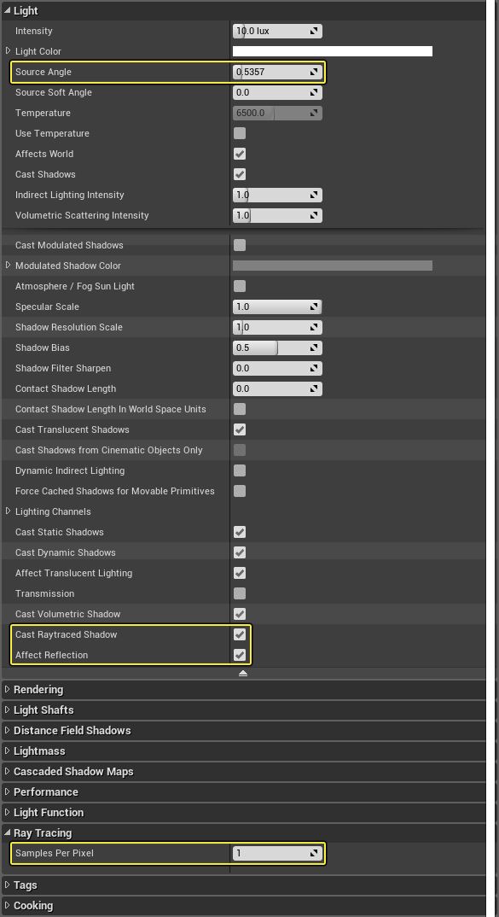This screenshot has height=917, width=499.
Task: Disable the Cast Shadows checkbox
Action: pos(240,174)
